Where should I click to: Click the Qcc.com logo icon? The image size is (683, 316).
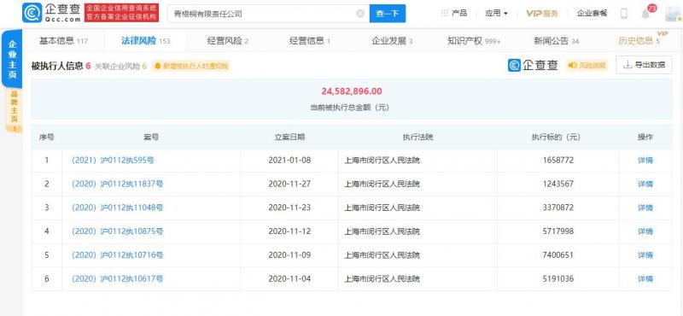click(32, 13)
